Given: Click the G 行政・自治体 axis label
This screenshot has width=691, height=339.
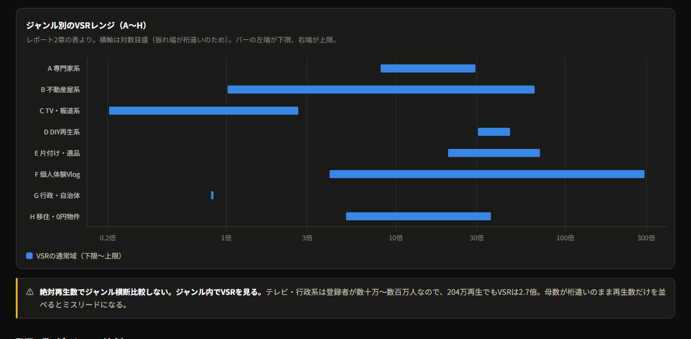Looking at the screenshot, I should [57, 195].
